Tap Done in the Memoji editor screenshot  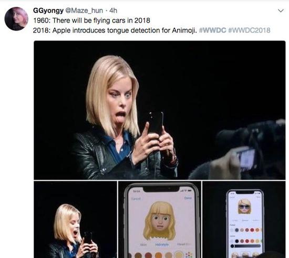coord(188,198)
